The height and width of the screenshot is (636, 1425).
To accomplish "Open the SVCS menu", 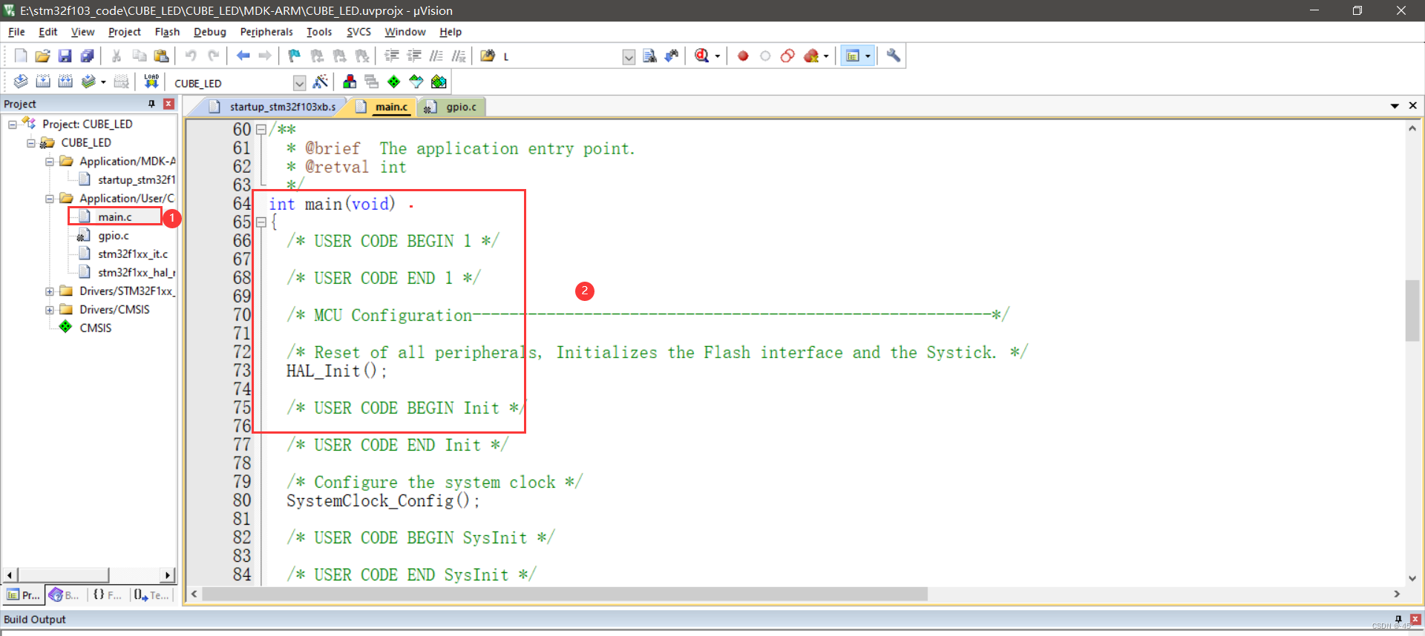I will [x=358, y=32].
